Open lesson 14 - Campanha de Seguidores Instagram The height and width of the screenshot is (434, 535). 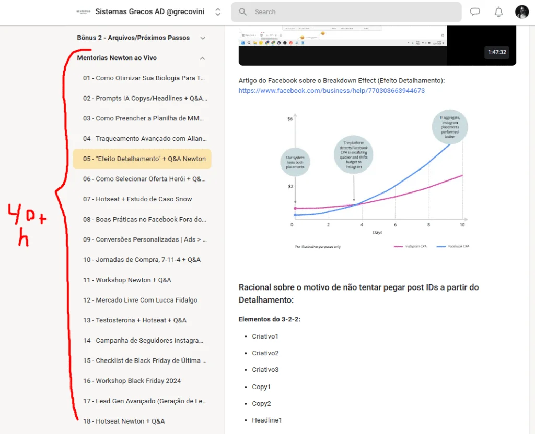pyautogui.click(x=142, y=340)
